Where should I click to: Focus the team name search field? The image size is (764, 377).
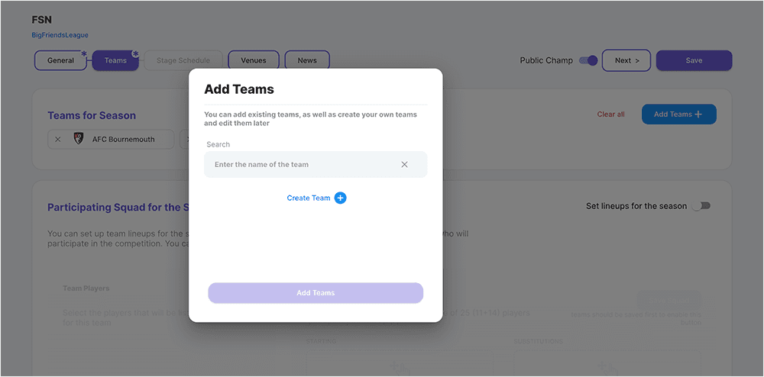click(302, 165)
